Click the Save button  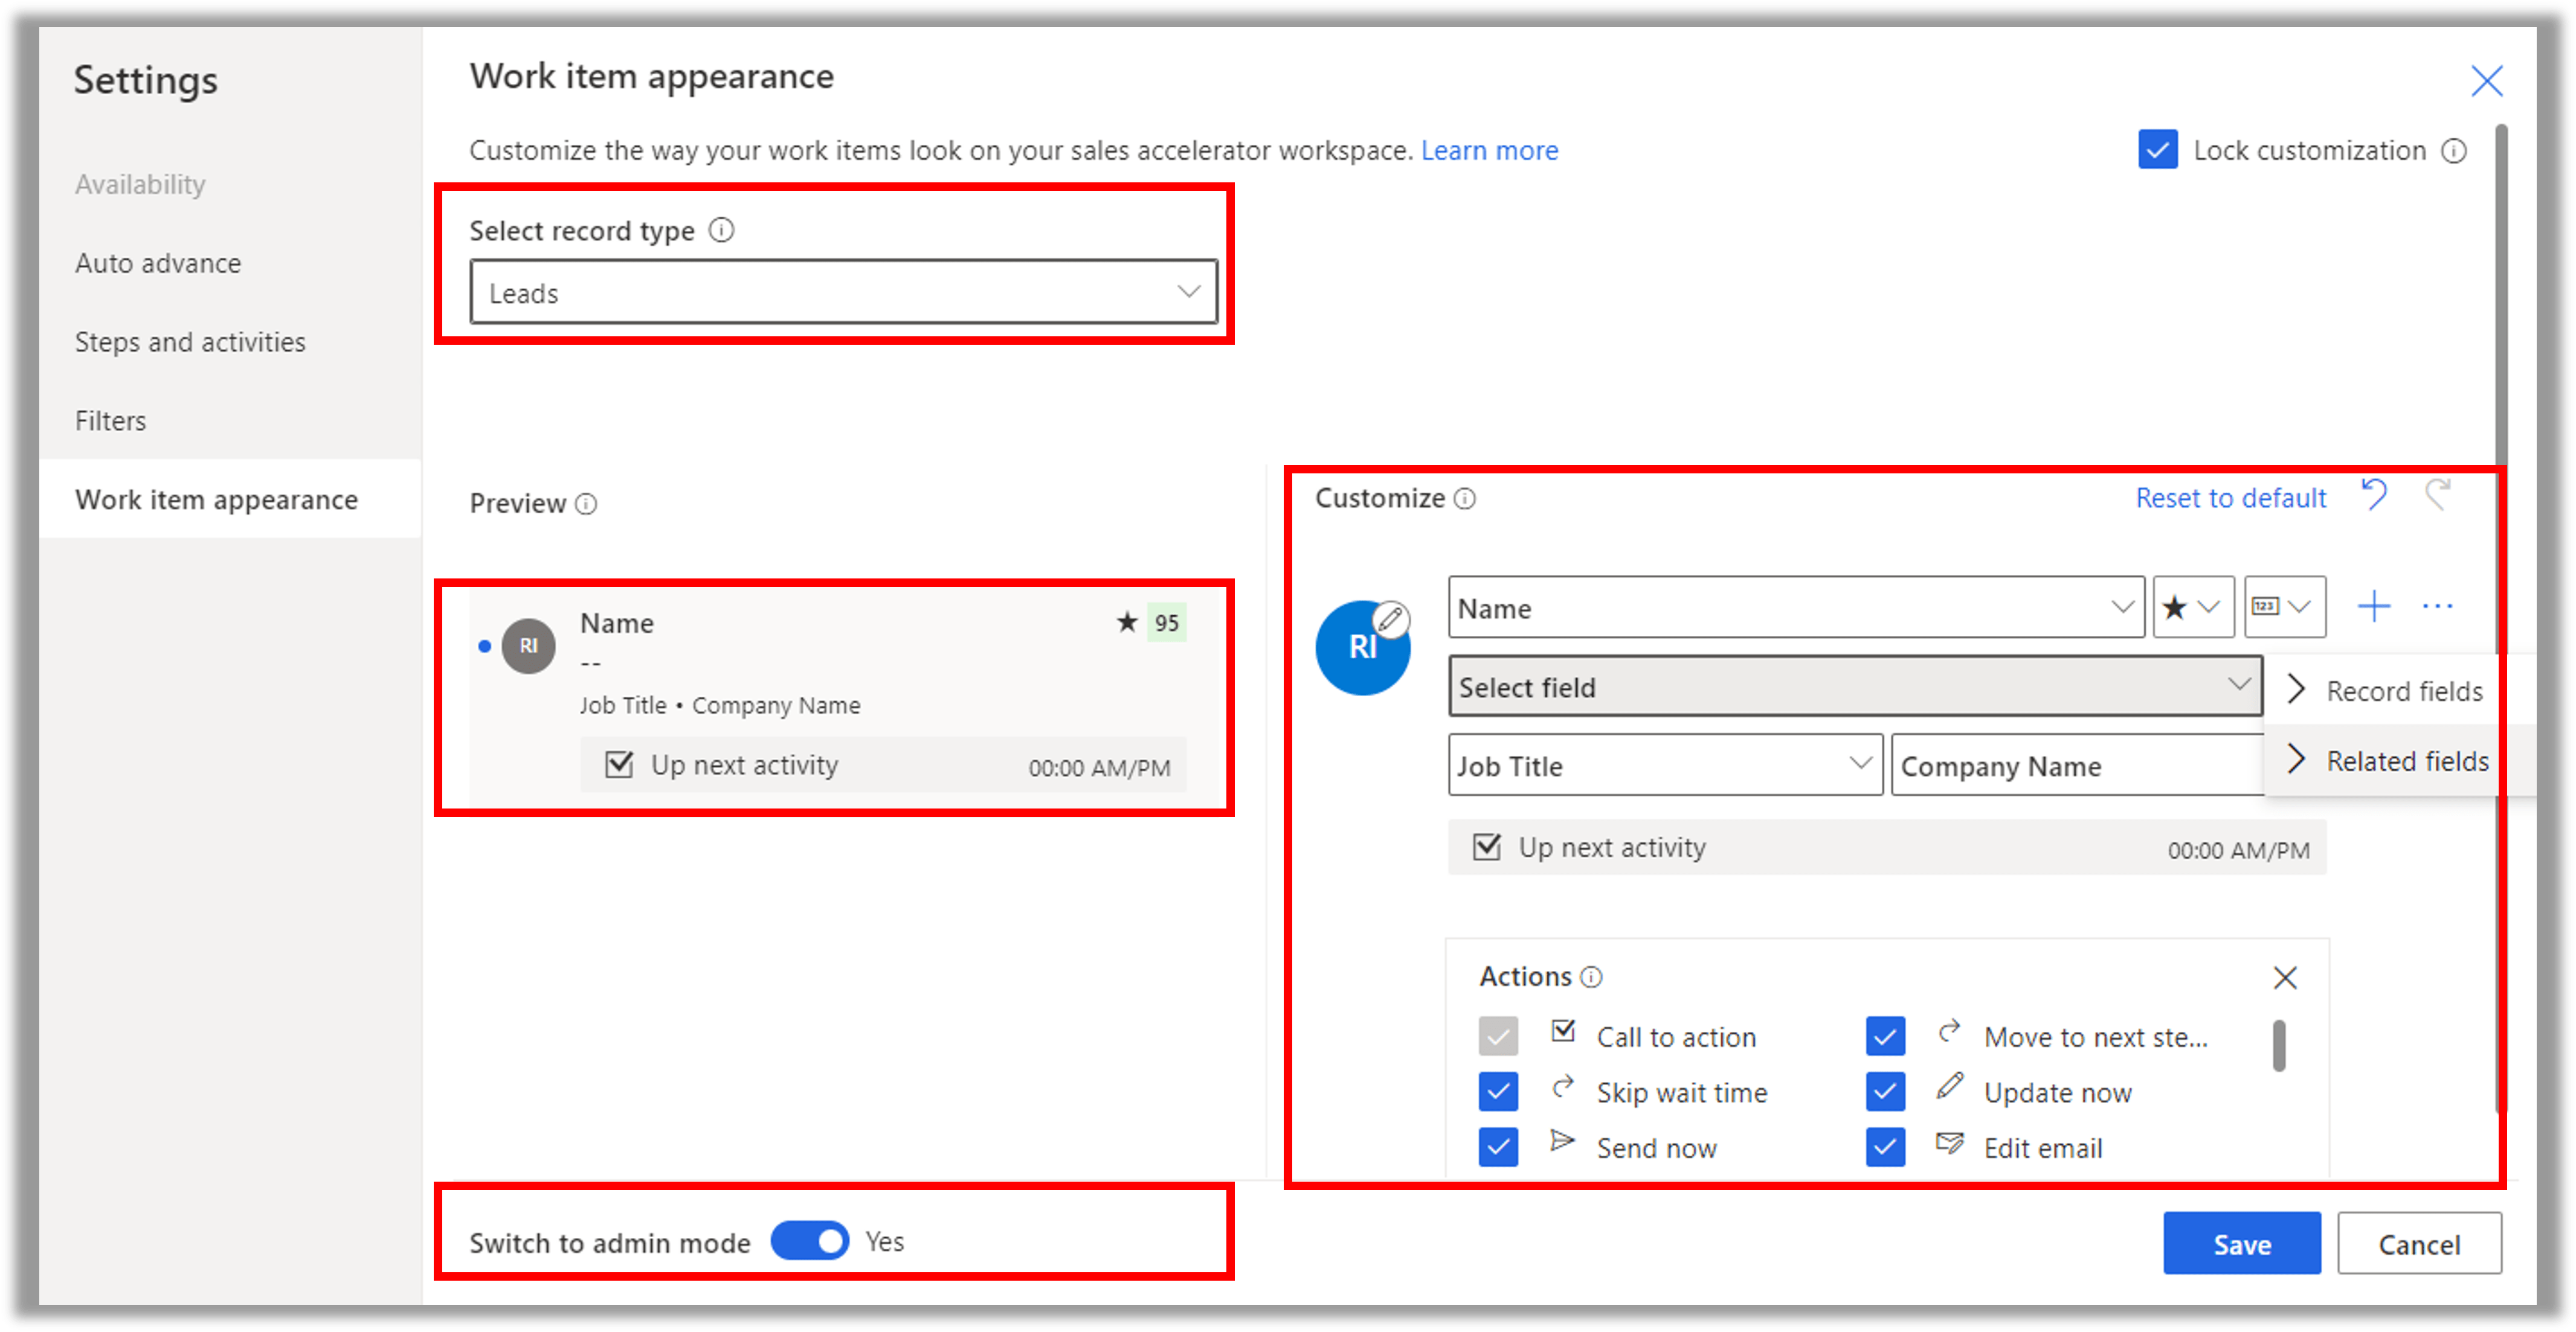click(2241, 1244)
